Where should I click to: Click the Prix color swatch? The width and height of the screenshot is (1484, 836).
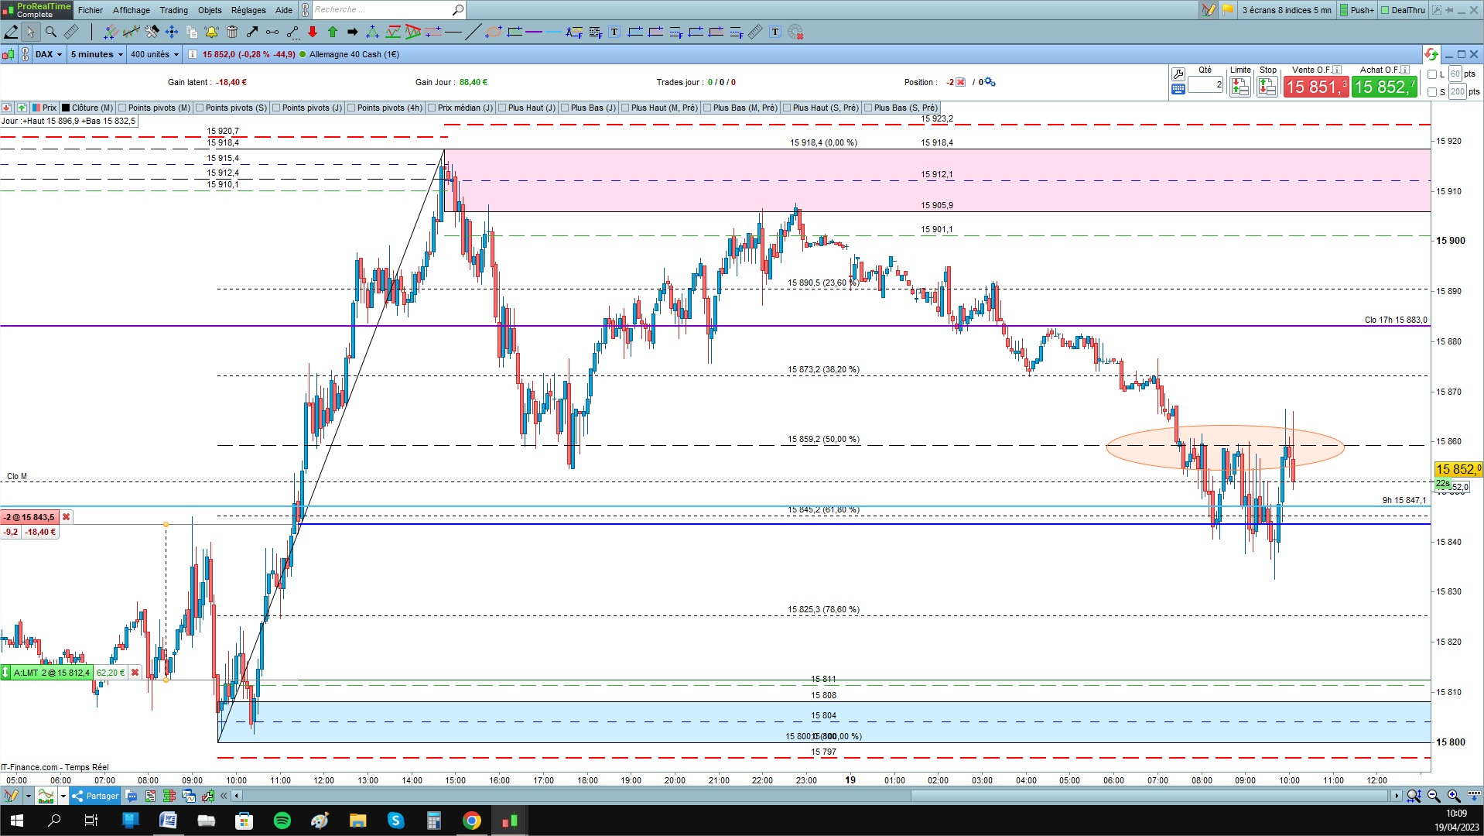pyautogui.click(x=36, y=108)
